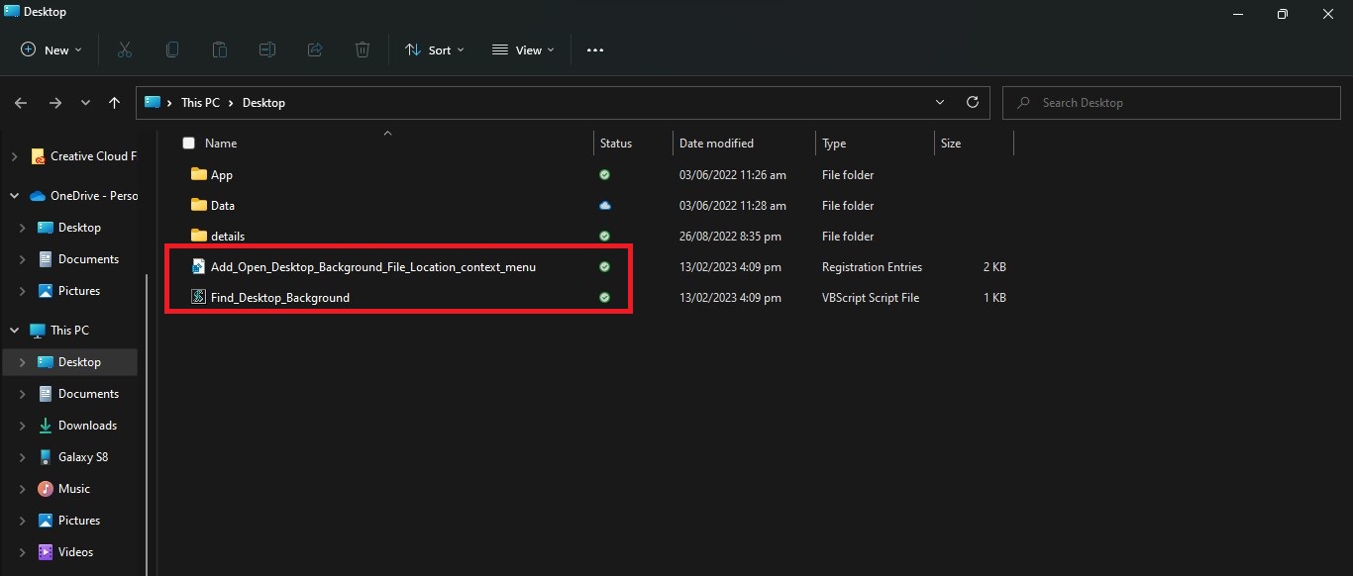Viewport: 1353px width, 576px height.
Task: Collapse the This PC tree node
Action: click(14, 331)
